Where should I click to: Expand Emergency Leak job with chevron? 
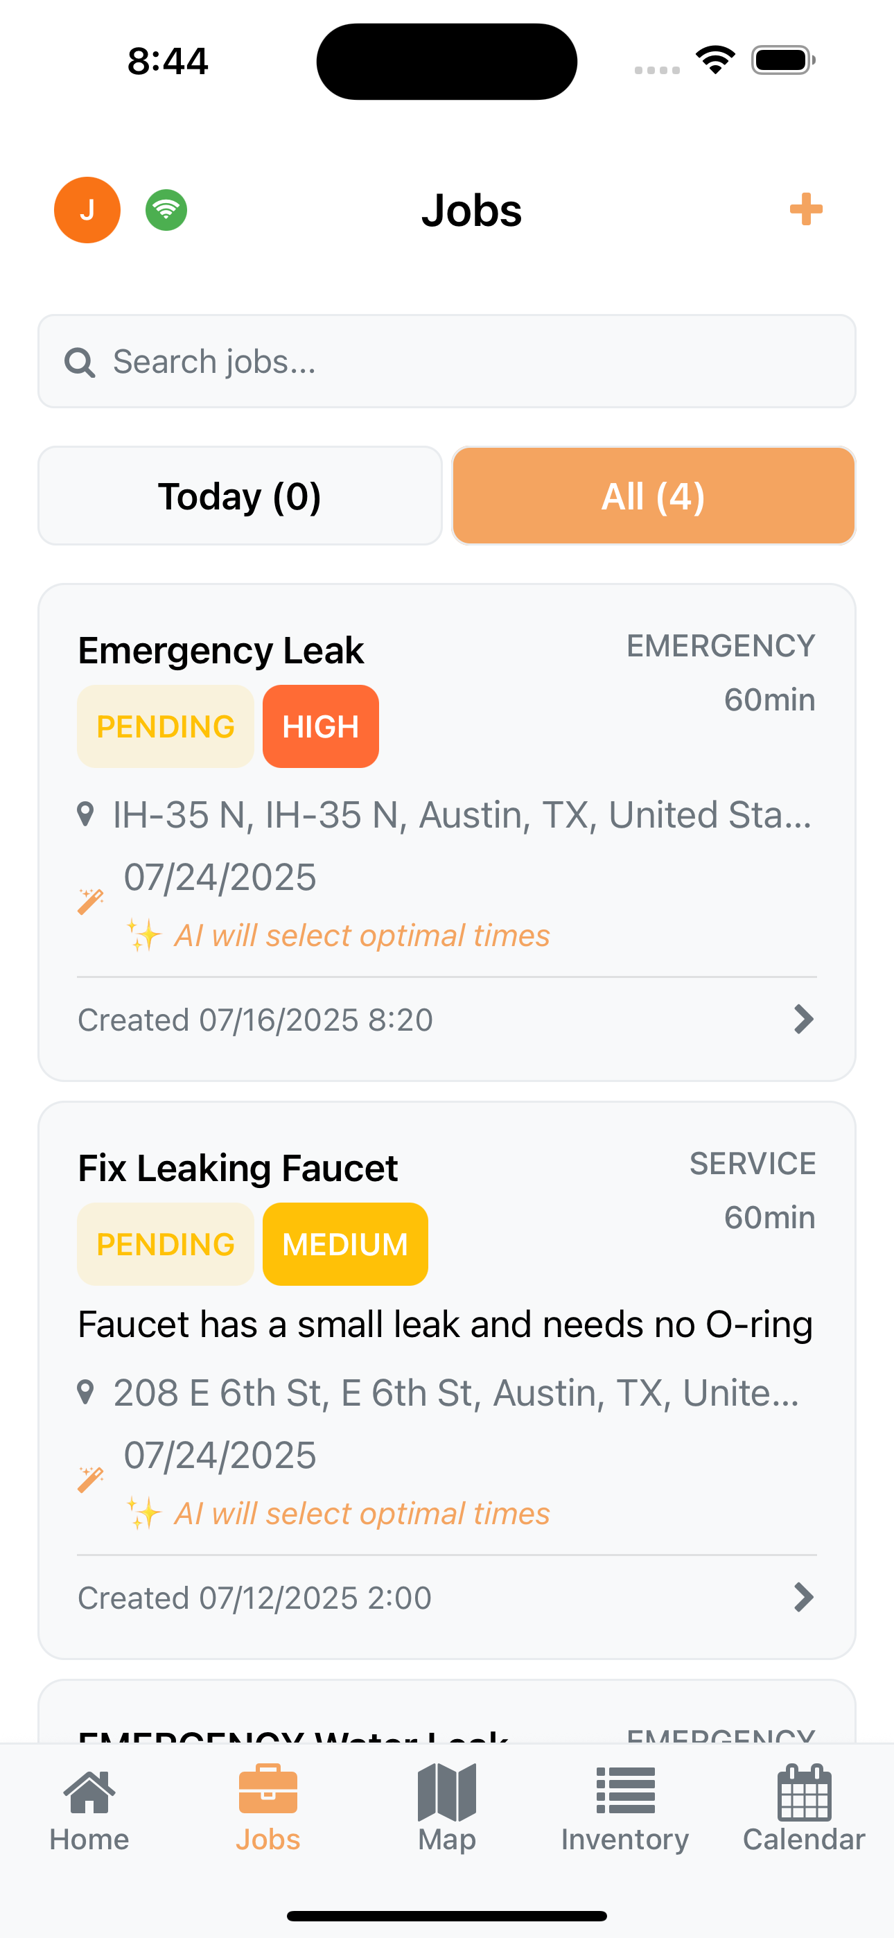804,1020
